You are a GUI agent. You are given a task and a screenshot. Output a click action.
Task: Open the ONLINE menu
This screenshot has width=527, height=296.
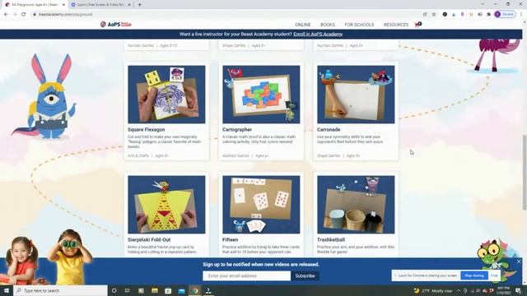(x=303, y=25)
